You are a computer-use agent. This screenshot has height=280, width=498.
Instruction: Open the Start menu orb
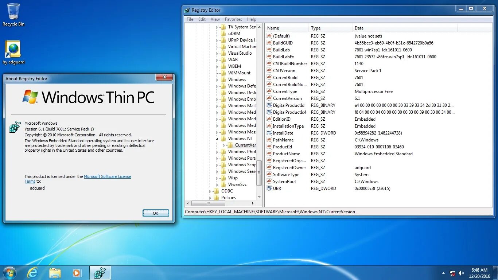click(10, 273)
